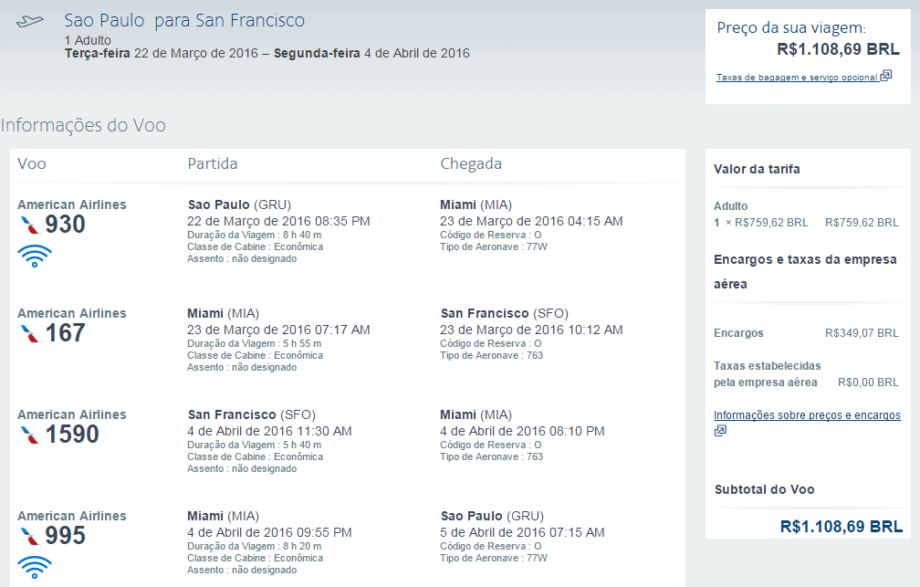Click the Sao Paulo para San Francisco title

[x=184, y=21]
